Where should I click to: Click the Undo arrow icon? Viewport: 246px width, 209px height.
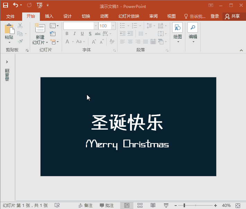16,5
